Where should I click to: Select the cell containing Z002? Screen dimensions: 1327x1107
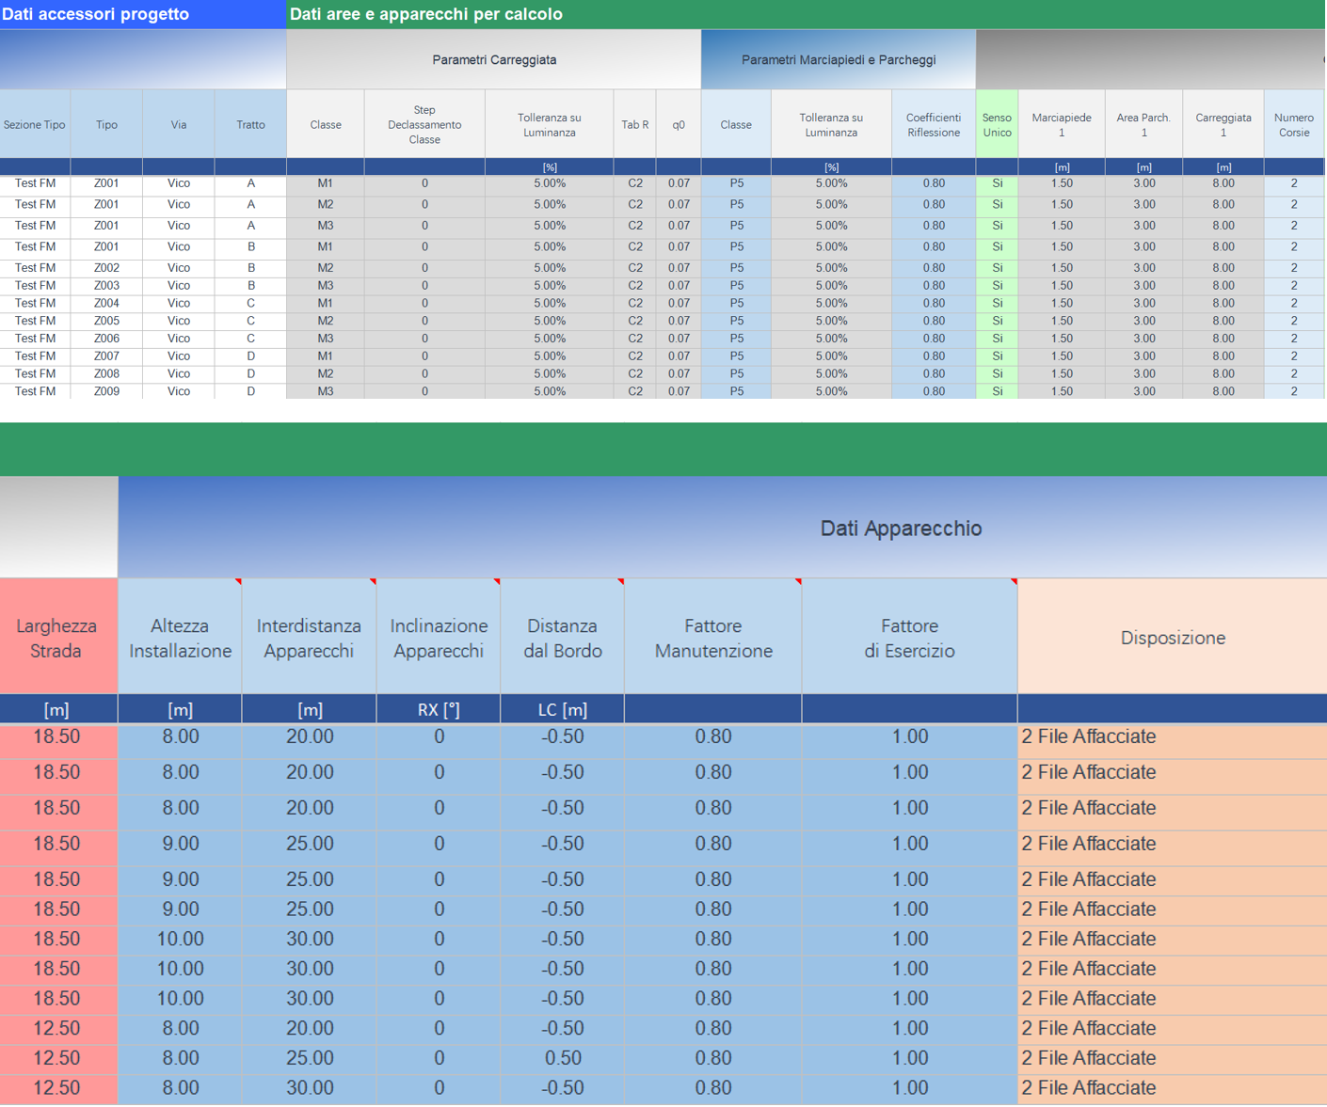click(106, 268)
